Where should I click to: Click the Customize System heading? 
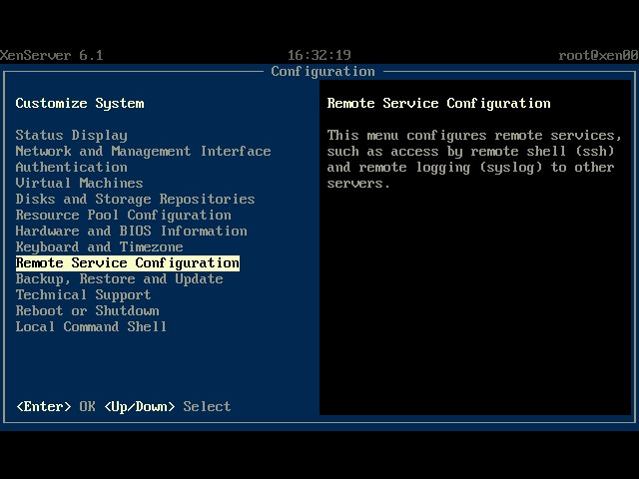tap(80, 104)
